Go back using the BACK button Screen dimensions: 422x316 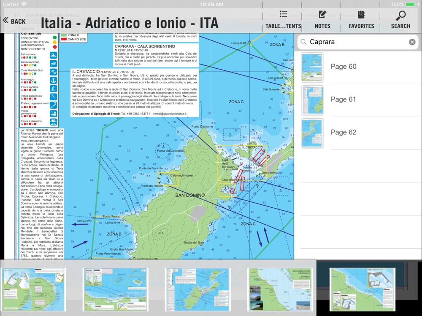click(x=14, y=21)
